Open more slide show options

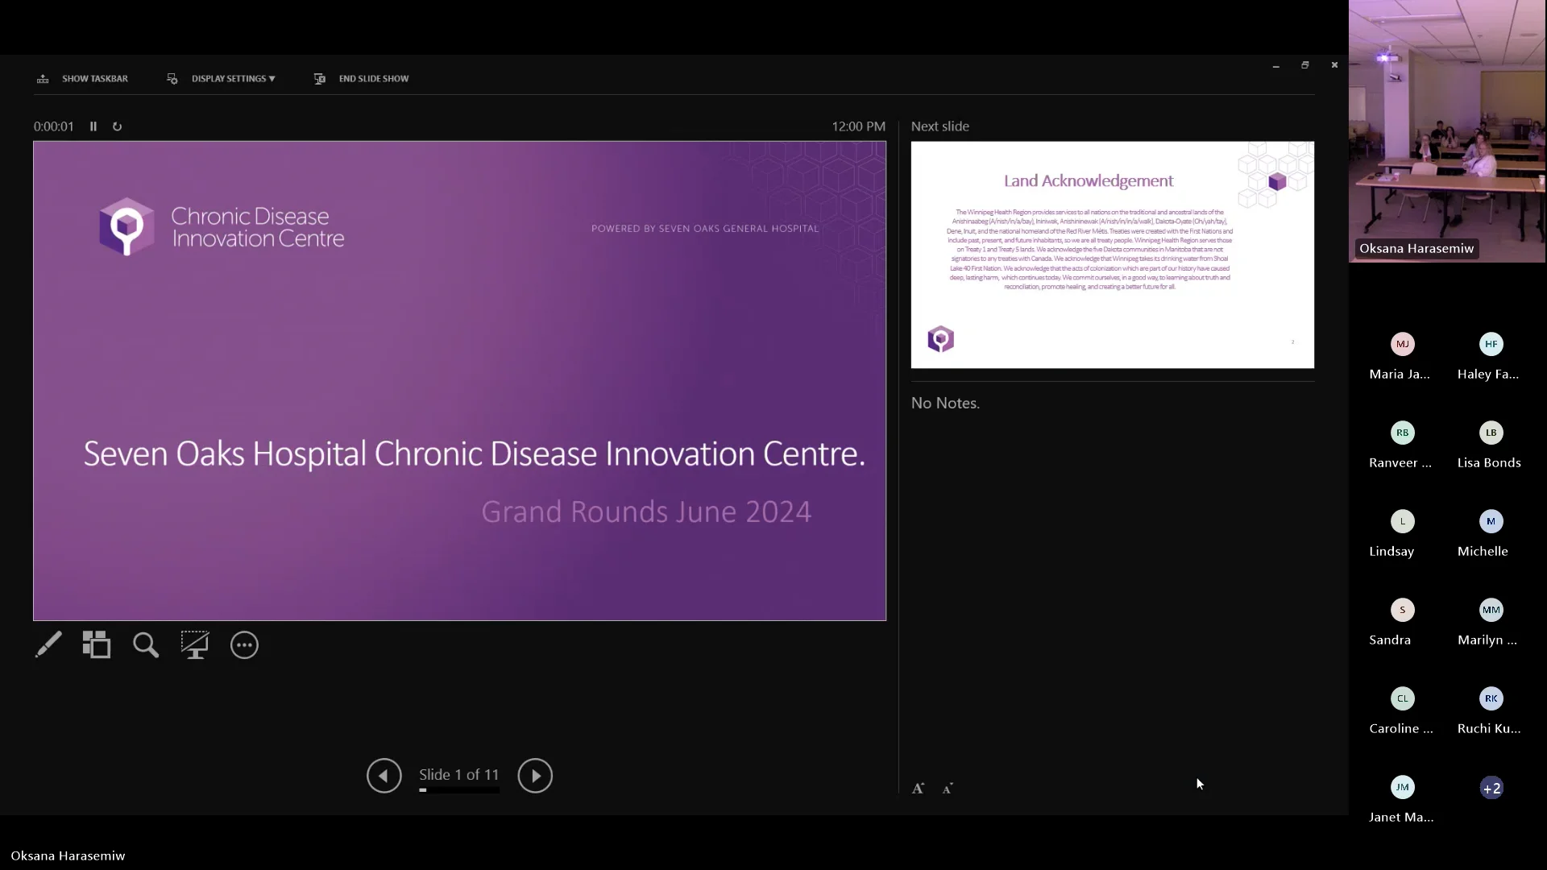[244, 645]
